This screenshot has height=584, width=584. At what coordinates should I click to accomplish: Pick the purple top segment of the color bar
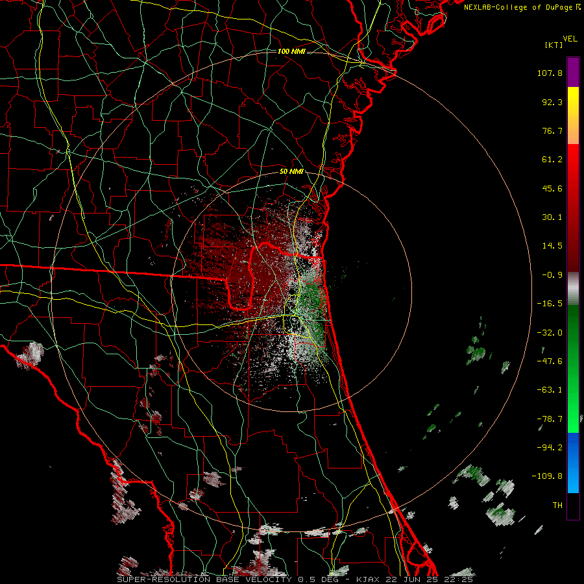(x=573, y=72)
